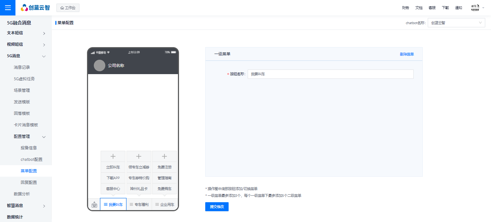The height and width of the screenshot is (222, 491).
Task: Focus the 按钮名称 input field
Action: click(x=331, y=74)
